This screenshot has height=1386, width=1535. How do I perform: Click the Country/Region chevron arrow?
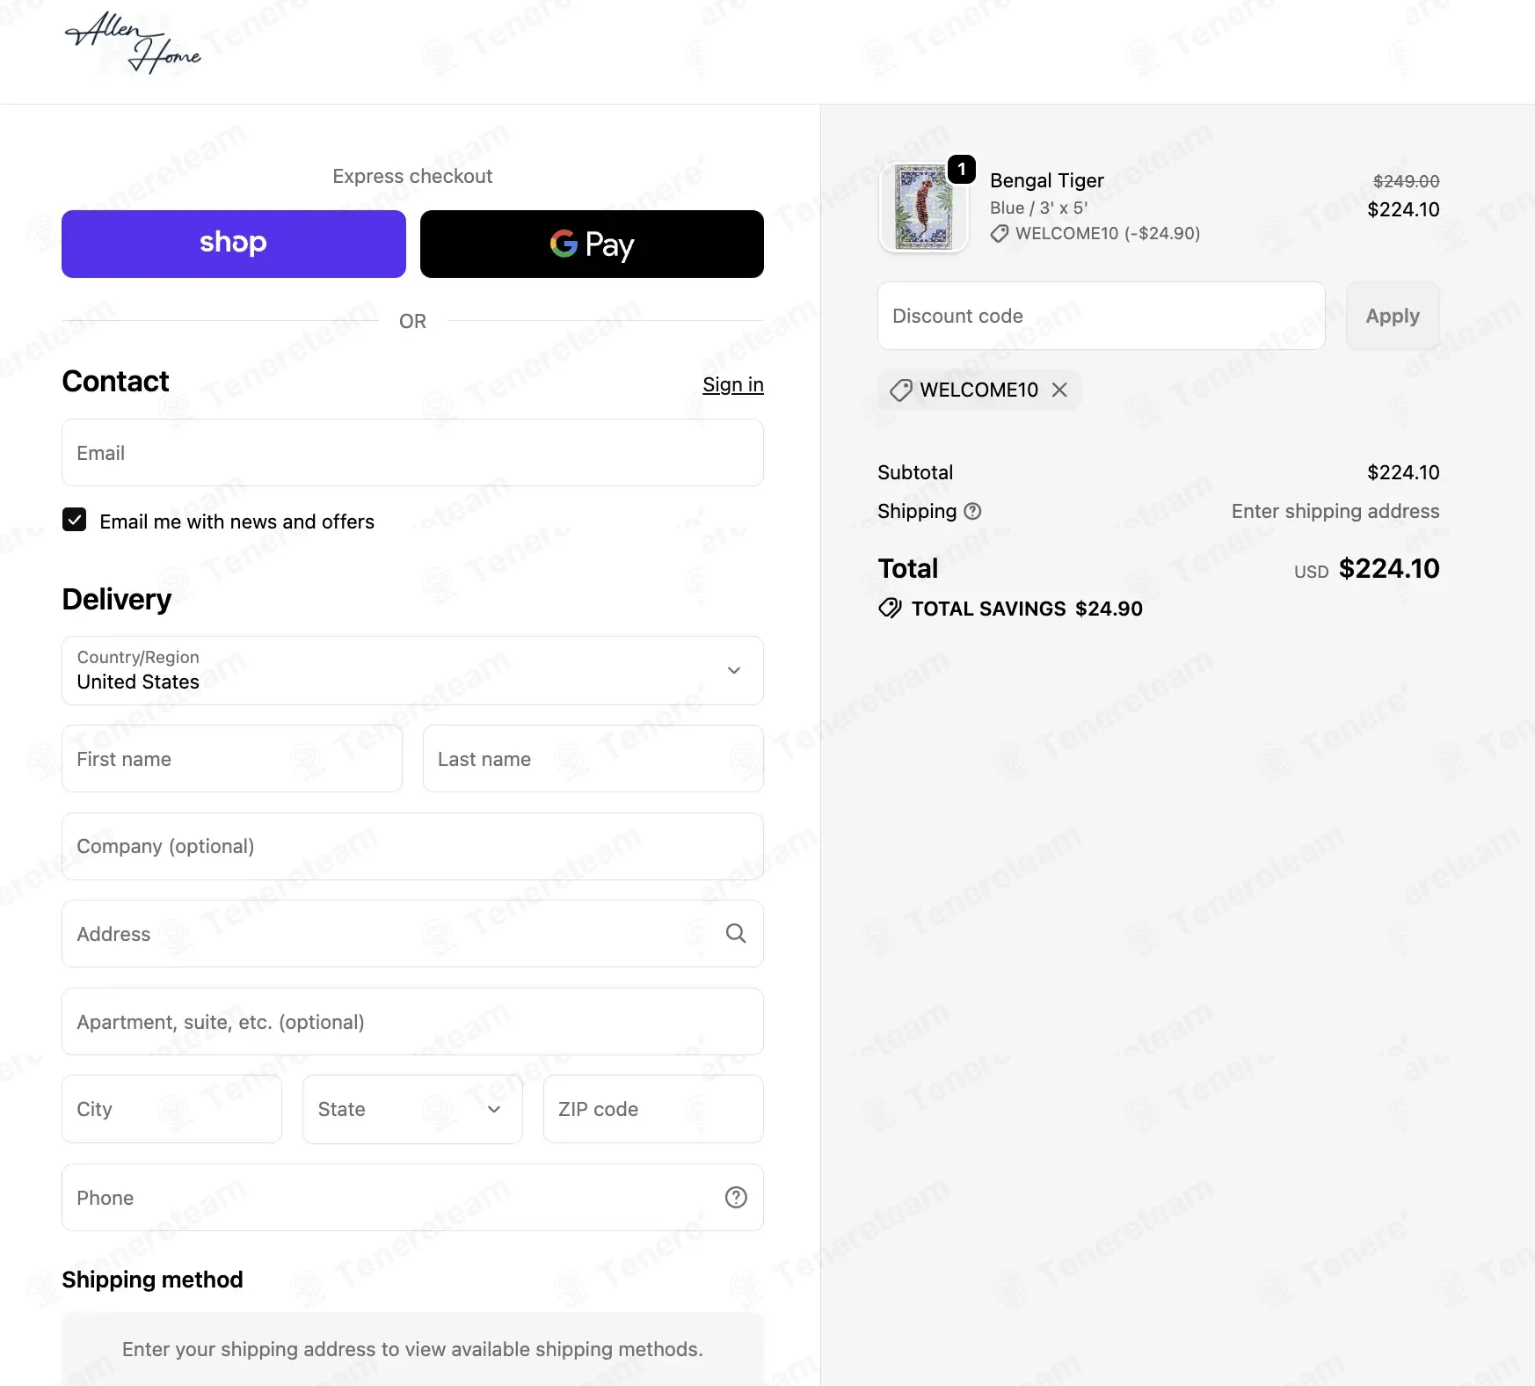(734, 670)
